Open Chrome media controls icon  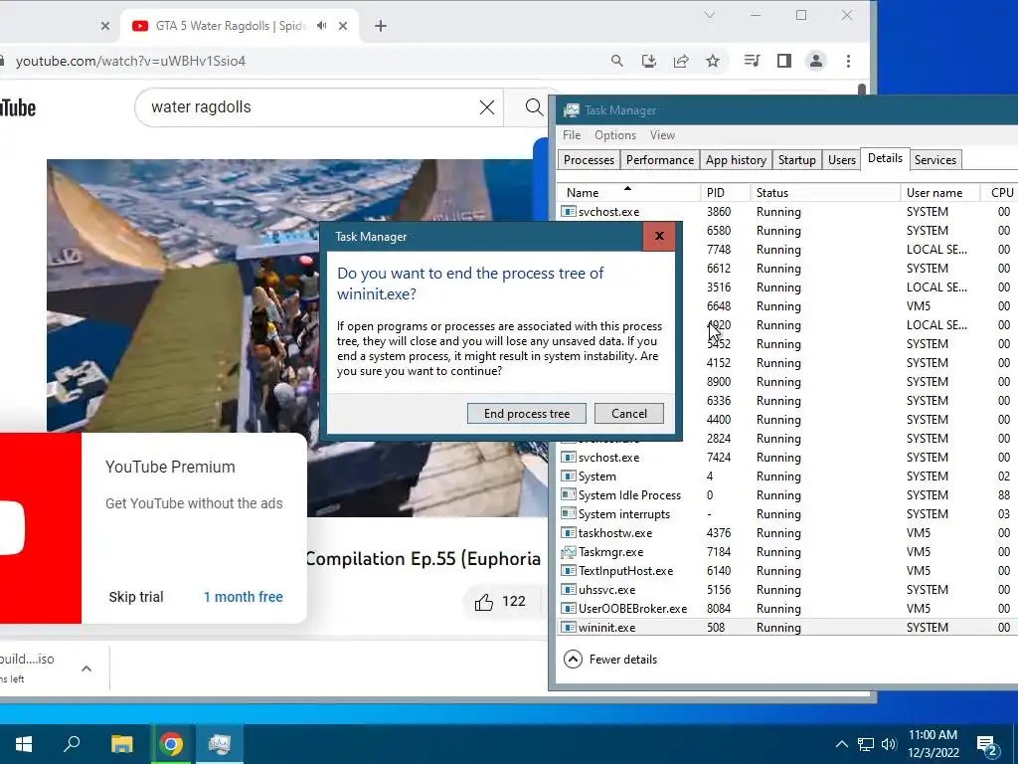[x=752, y=61]
